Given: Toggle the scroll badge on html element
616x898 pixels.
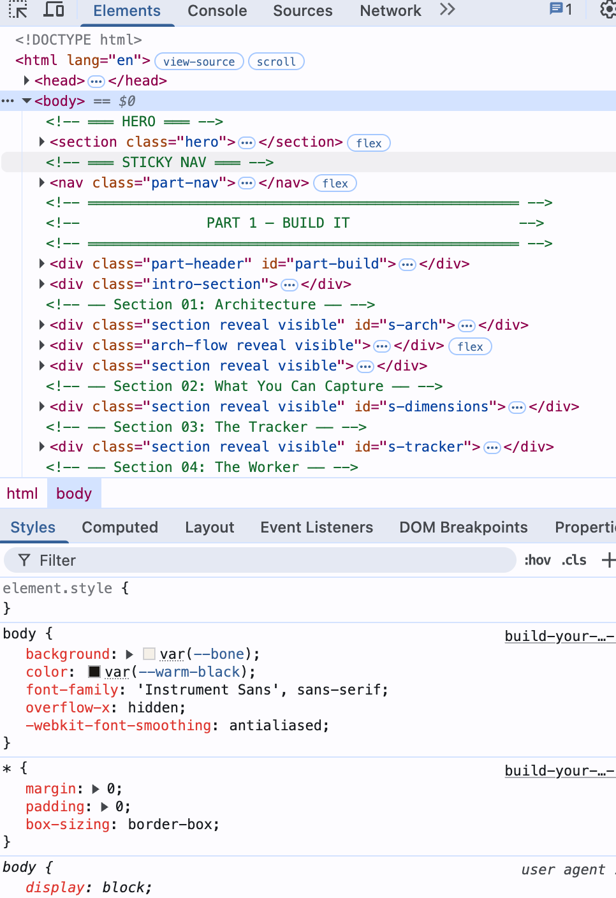Looking at the screenshot, I should 276,61.
